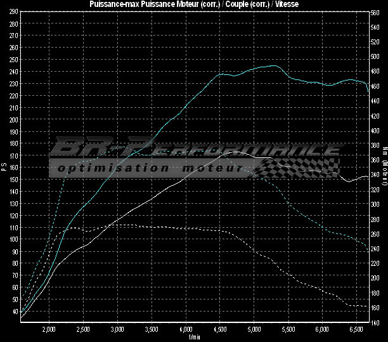
Task: Click the 140 value on the Nm axis
Action: click(376, 322)
